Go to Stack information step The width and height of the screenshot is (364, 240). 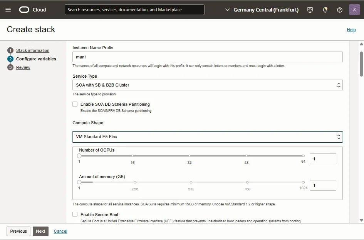33,50
